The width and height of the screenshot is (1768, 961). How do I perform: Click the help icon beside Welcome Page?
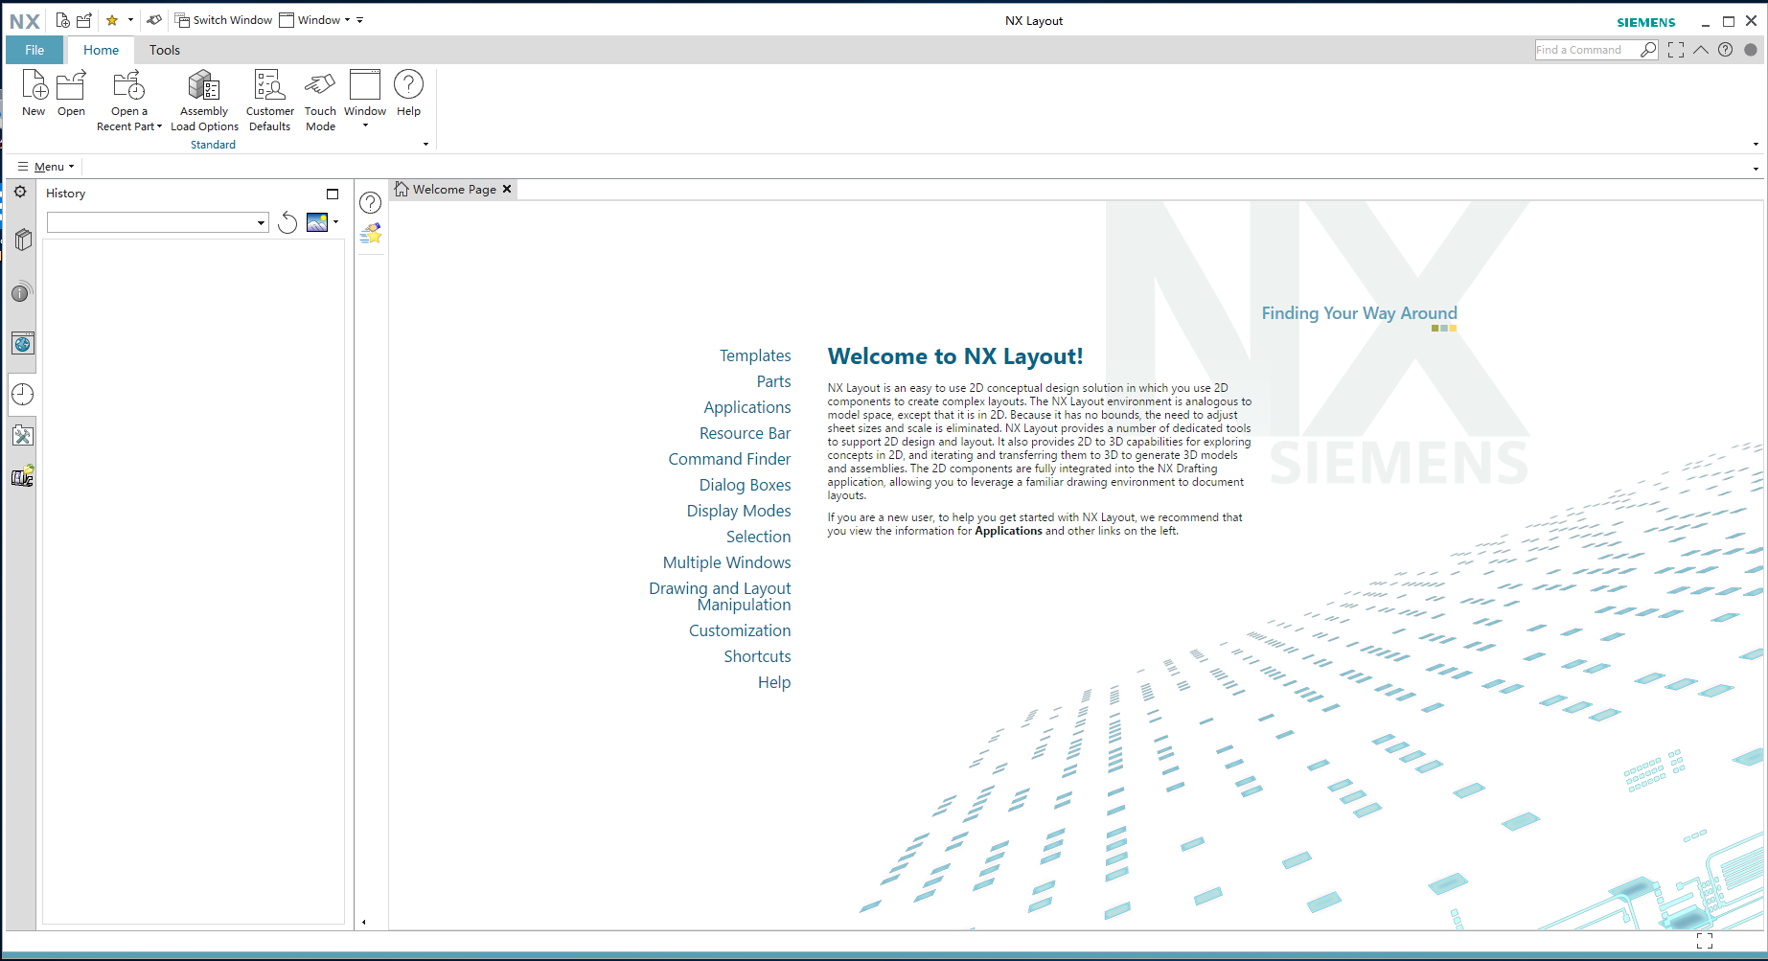click(371, 203)
